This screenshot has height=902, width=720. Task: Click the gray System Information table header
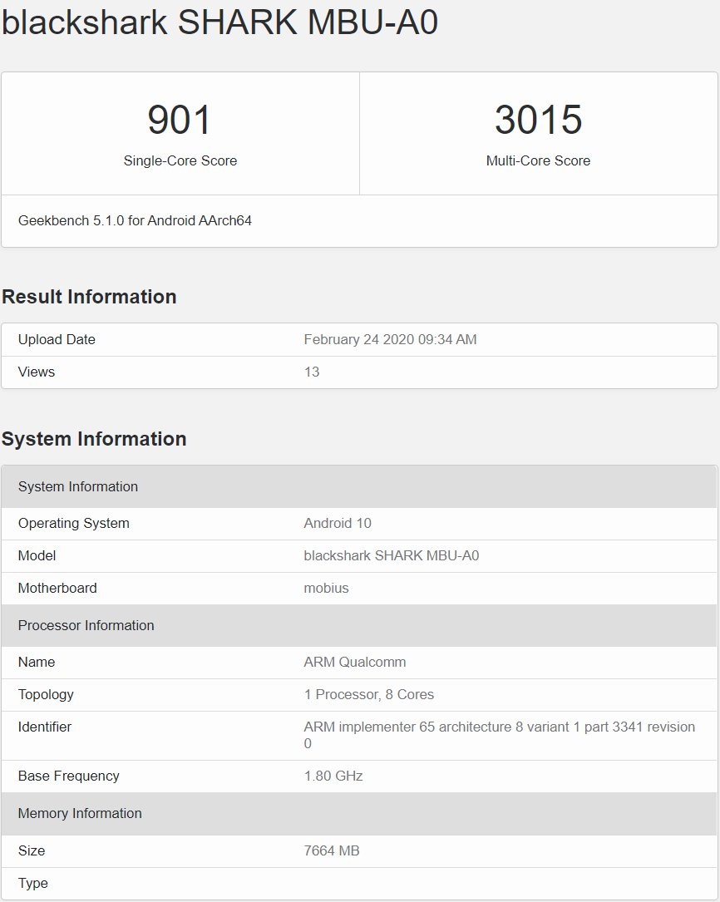coord(359,486)
